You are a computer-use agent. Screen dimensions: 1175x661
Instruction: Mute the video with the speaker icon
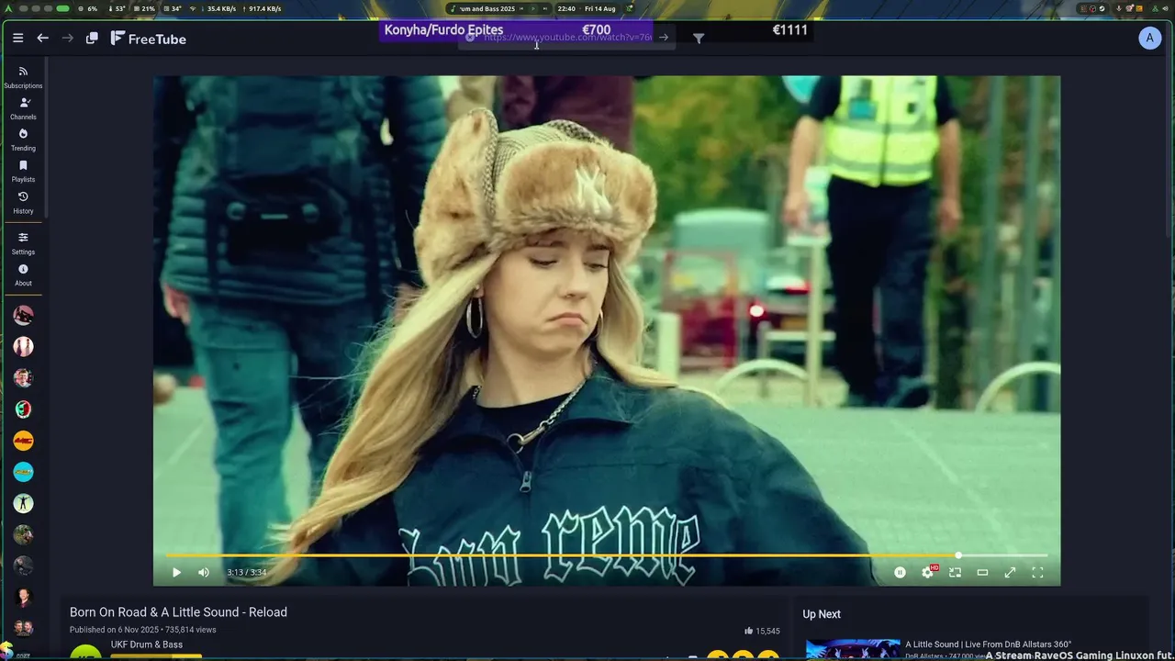coord(204,573)
